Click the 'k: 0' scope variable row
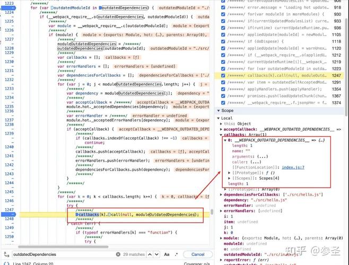 pyautogui.click(x=228, y=233)
